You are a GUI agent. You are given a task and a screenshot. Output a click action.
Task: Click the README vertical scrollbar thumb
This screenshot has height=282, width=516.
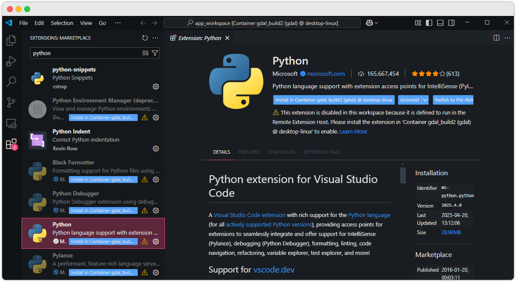click(403, 175)
